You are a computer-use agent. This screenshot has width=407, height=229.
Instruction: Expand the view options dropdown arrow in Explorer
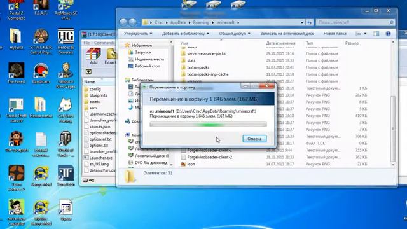[x=365, y=34]
